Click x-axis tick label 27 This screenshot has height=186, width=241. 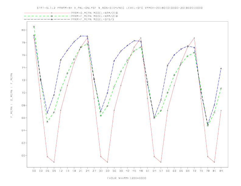point(94,171)
